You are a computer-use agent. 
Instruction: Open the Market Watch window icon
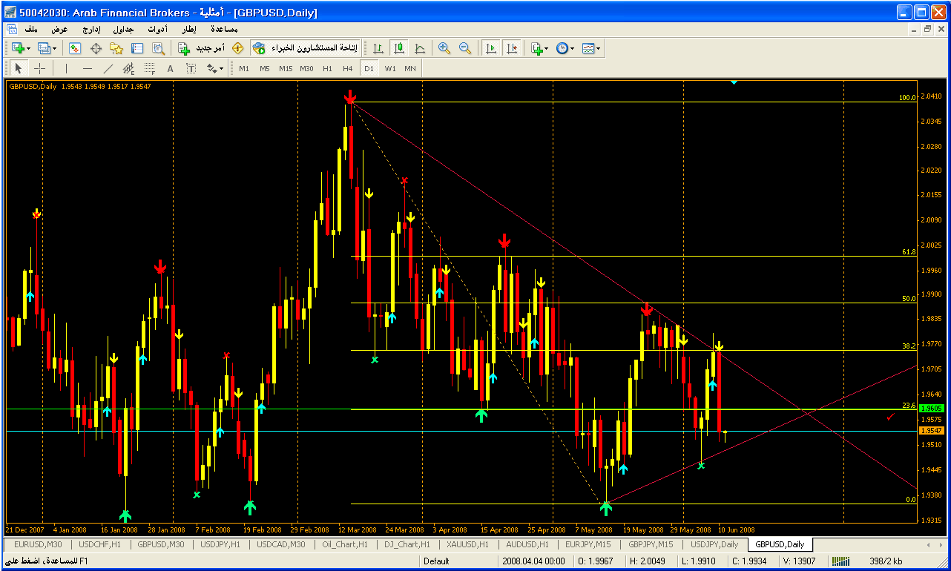(75, 48)
